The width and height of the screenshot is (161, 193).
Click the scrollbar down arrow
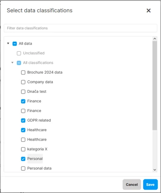point(155,170)
